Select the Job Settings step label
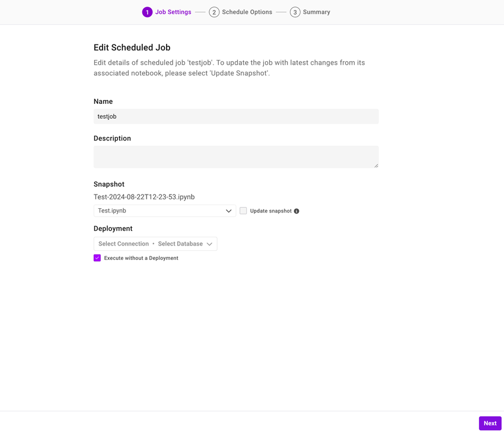Screen dimensions: 504x433 [173, 12]
